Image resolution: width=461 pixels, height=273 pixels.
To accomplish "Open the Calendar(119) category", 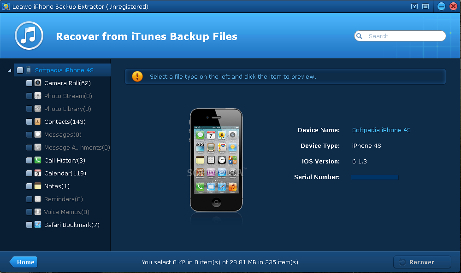I will pyautogui.click(x=65, y=174).
